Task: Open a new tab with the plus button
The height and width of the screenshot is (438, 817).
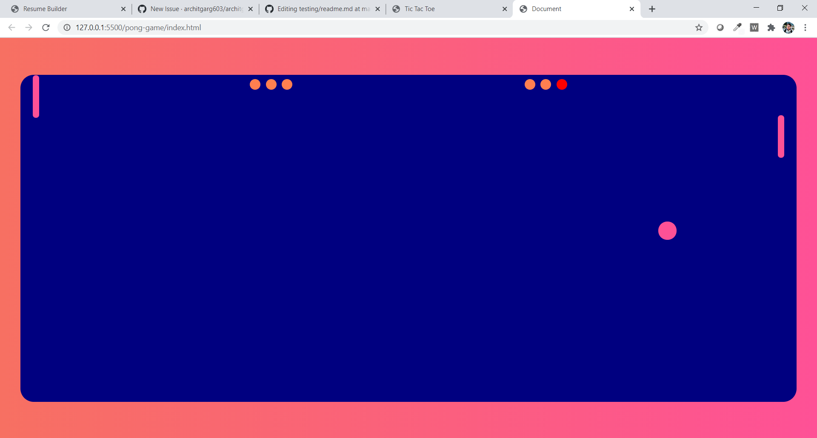Action: (652, 9)
